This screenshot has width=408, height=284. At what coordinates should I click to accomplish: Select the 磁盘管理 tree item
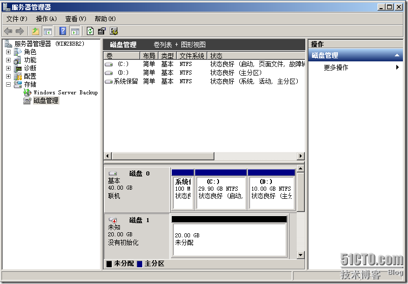click(x=46, y=100)
